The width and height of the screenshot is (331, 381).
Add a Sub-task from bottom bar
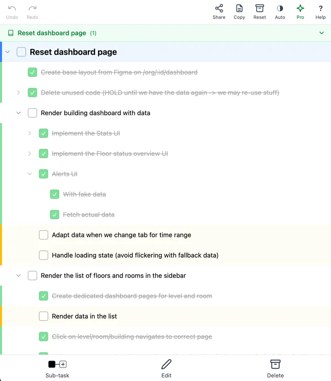point(57,369)
